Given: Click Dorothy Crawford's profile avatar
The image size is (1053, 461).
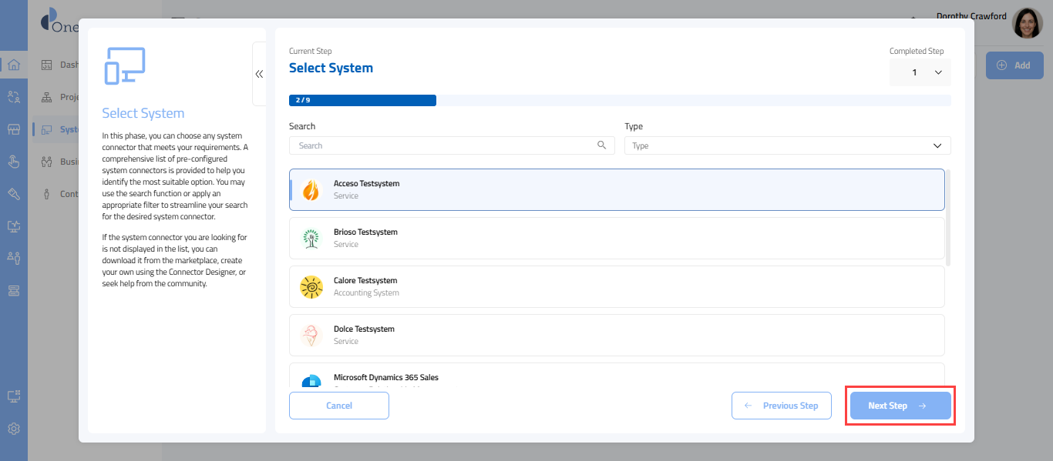Looking at the screenshot, I should click(x=1027, y=24).
